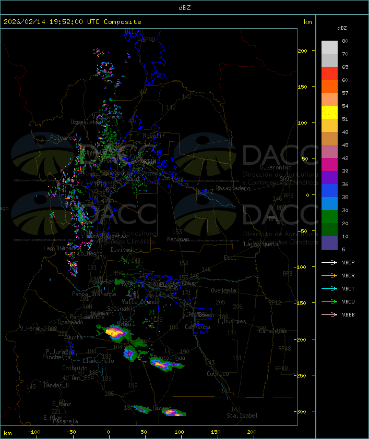Click the Pasarela map label

coord(65,421)
